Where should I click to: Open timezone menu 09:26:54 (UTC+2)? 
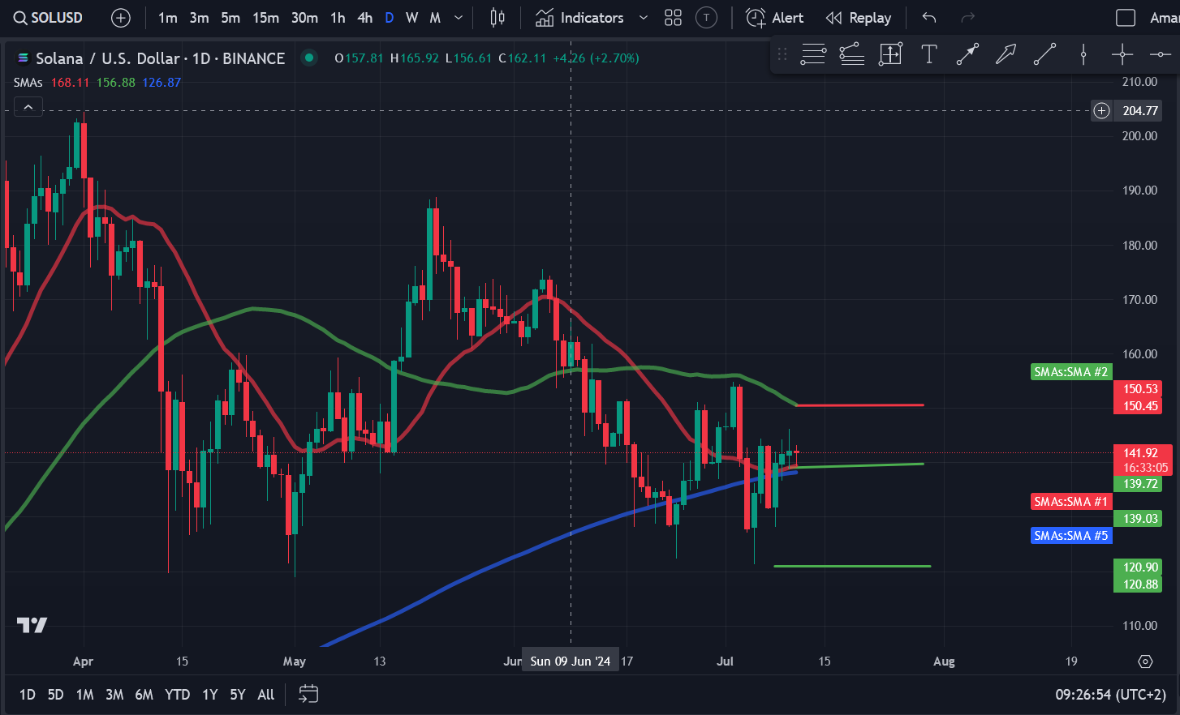(1110, 695)
